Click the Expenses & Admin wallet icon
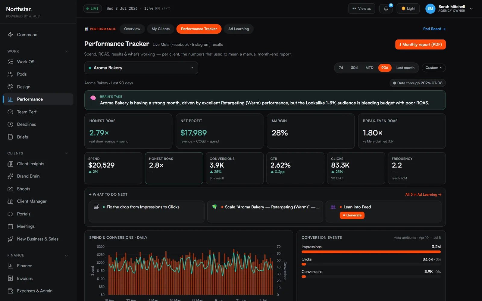Screen dimensions: 482x301 click(10, 291)
